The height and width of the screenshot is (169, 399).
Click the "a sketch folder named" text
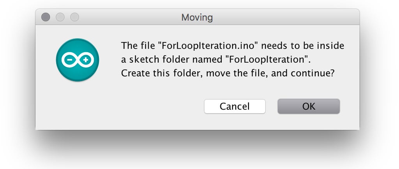click(x=172, y=60)
